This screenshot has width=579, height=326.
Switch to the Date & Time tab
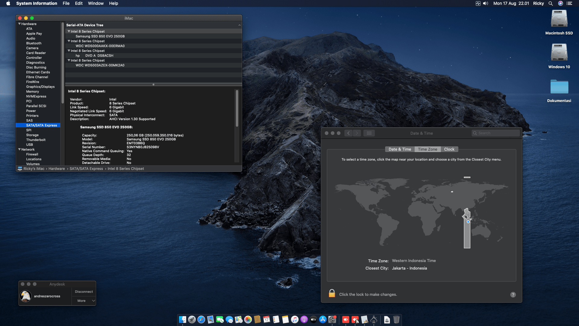400,149
